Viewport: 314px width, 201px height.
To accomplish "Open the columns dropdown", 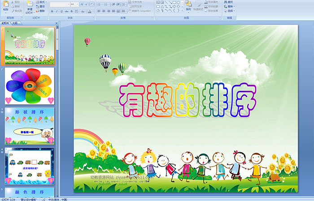I will click(x=124, y=11).
